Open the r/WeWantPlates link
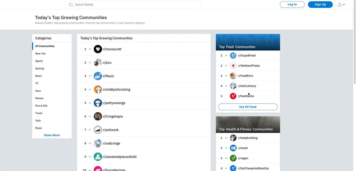 click(x=249, y=66)
